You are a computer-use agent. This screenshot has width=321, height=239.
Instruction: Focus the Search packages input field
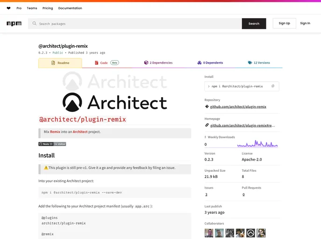pyautogui.click(x=135, y=23)
